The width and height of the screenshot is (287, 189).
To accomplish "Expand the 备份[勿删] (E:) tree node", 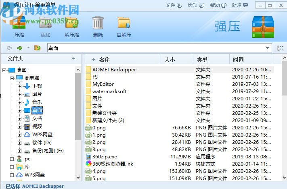I will (20, 151).
